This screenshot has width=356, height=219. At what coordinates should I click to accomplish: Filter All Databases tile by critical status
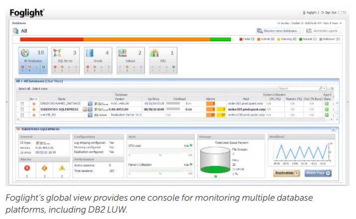click(x=29, y=67)
